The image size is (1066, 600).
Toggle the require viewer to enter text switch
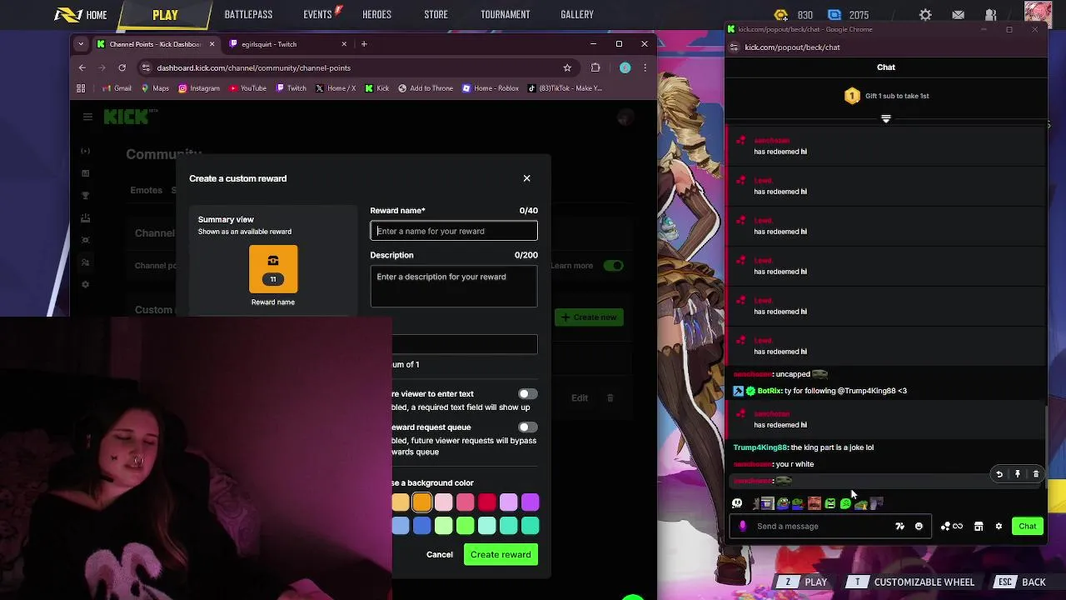point(528,394)
